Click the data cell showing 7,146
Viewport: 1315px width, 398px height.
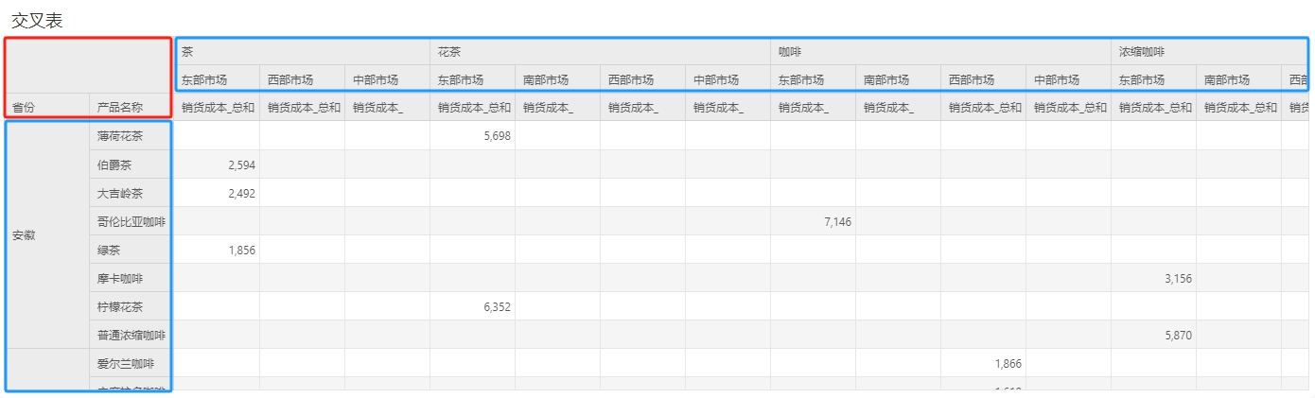click(x=813, y=221)
